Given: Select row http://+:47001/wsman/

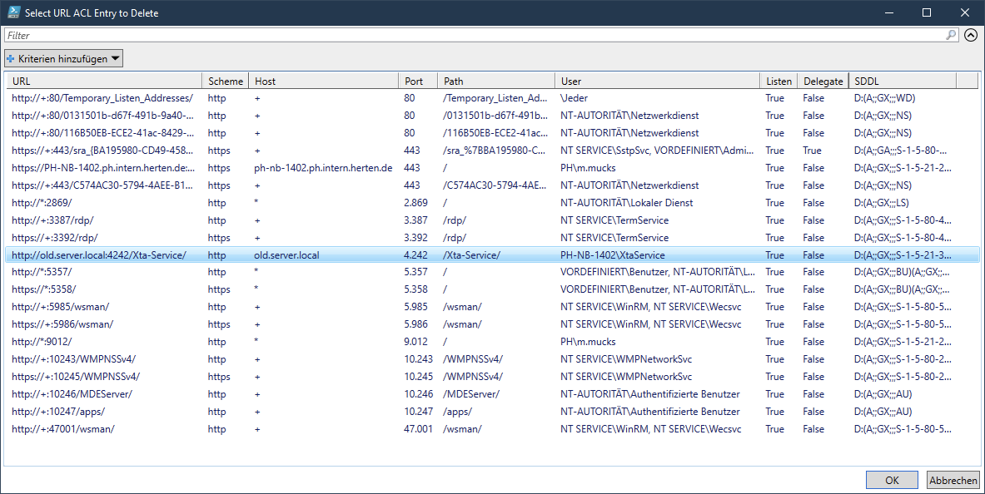Looking at the screenshot, I should (493, 429).
